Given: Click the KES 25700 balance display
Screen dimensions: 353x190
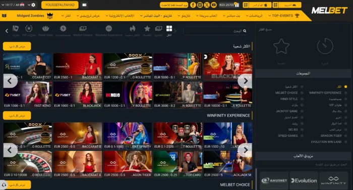Looking at the screenshot, I should (x=227, y=5).
